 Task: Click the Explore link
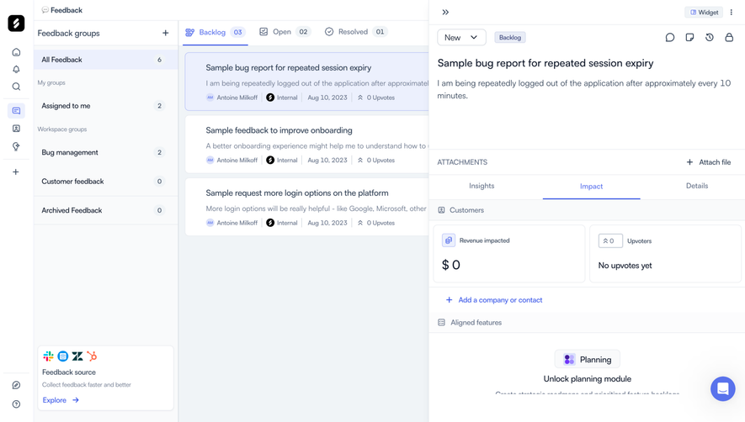61,400
